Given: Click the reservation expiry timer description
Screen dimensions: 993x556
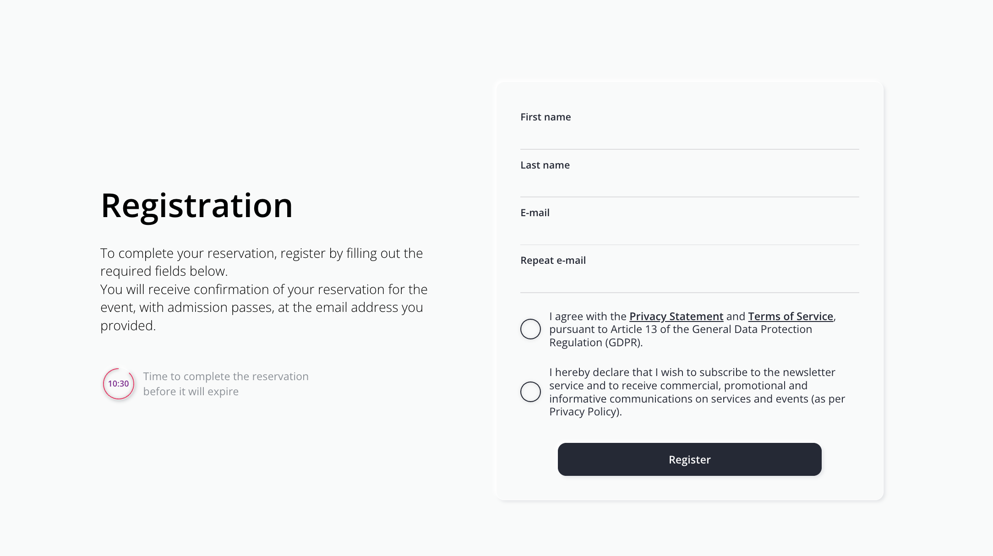Looking at the screenshot, I should (x=226, y=384).
